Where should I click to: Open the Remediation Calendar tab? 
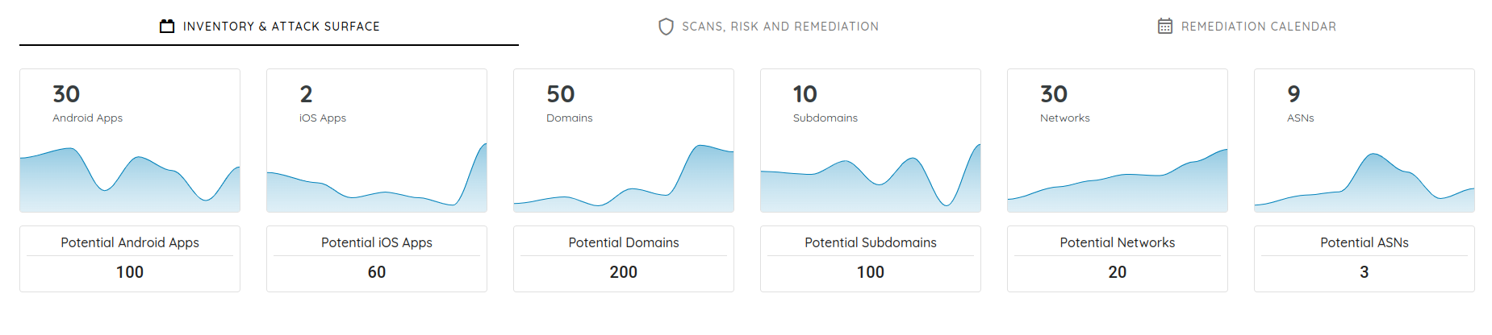pyautogui.click(x=1247, y=27)
